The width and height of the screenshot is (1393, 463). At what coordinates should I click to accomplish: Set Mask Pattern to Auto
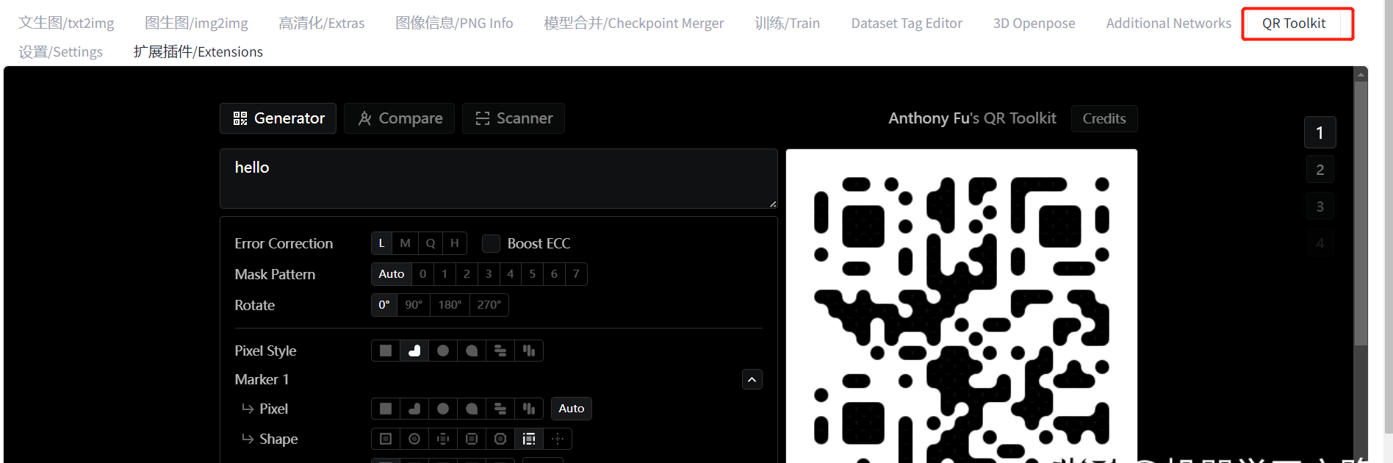click(x=392, y=274)
